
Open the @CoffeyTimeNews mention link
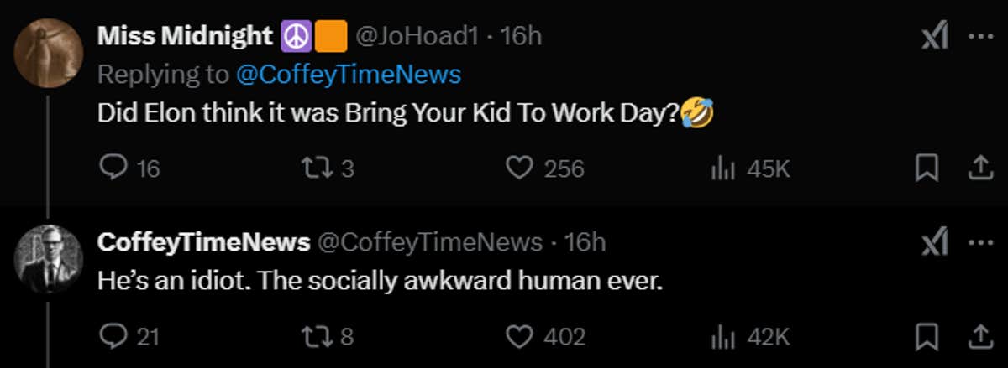click(x=349, y=75)
